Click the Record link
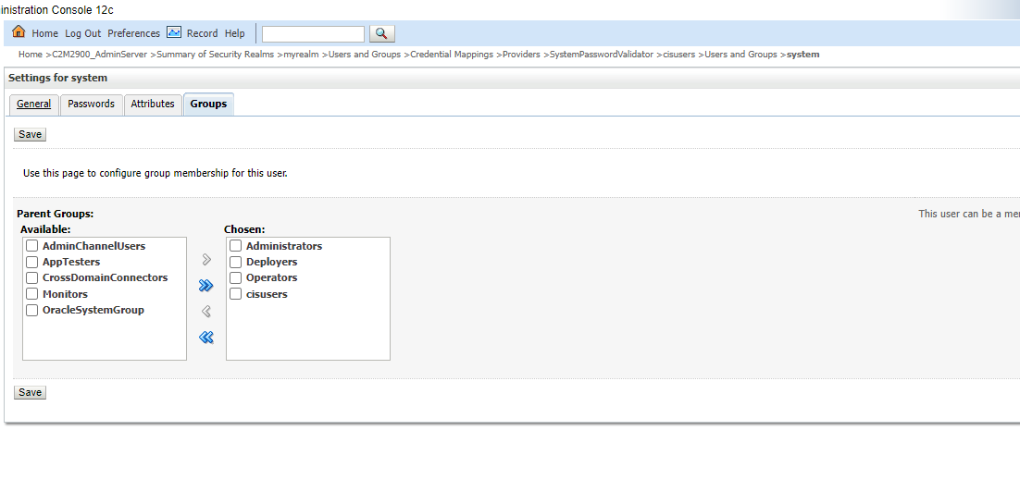The height and width of the screenshot is (492, 1020). [203, 34]
